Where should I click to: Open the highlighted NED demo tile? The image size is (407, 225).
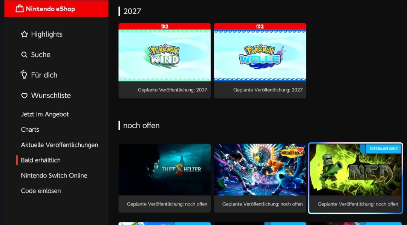[x=355, y=173]
